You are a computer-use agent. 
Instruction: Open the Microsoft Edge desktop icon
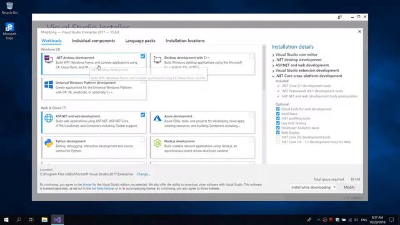coord(9,31)
